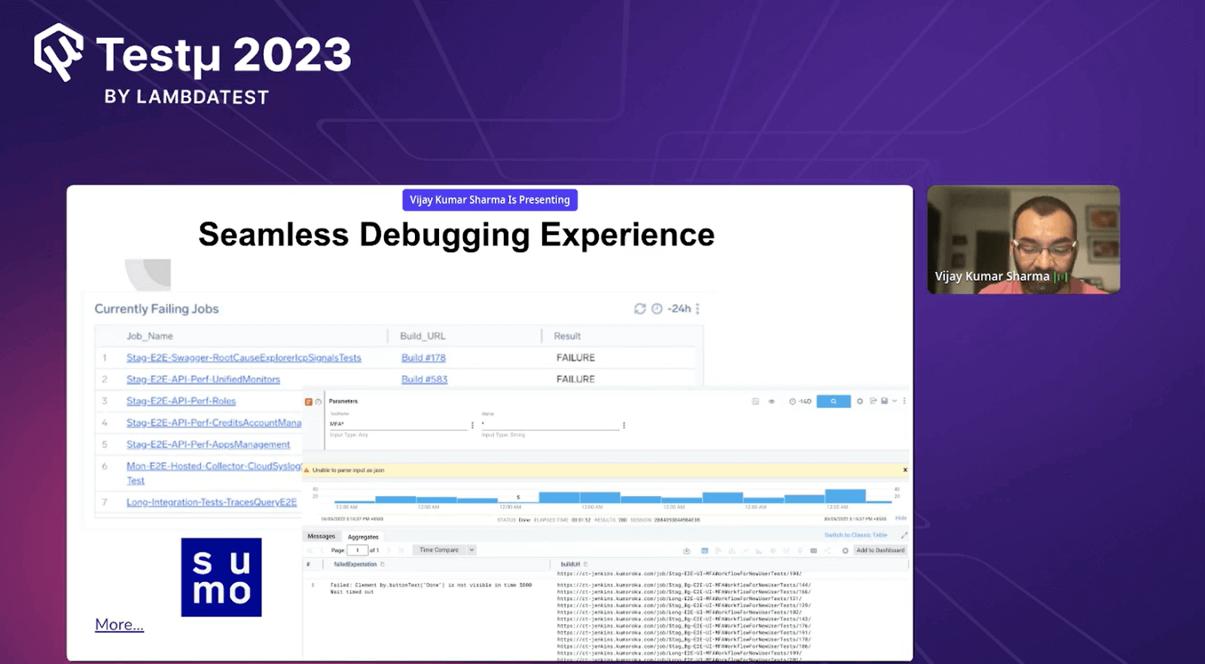This screenshot has width=1205, height=664.
Task: Open the search panel three-dot menu
Action: pyautogui.click(x=905, y=401)
